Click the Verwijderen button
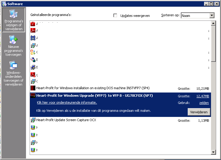Screen dimensions: 221x160 [199, 112]
